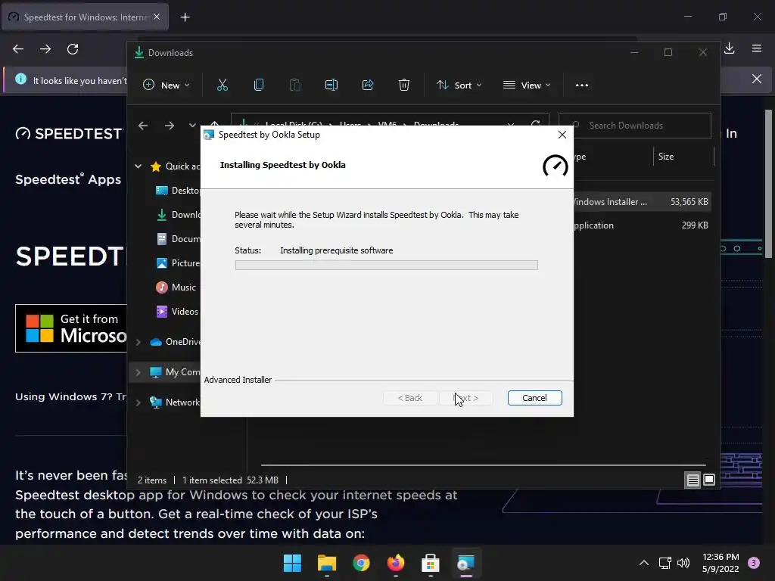This screenshot has width=775, height=581.
Task: Click the horizontal scrollbar in Downloads window
Action: (484, 465)
